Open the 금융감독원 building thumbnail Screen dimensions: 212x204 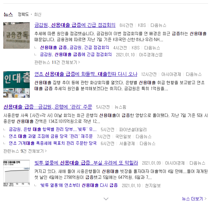point(17,35)
